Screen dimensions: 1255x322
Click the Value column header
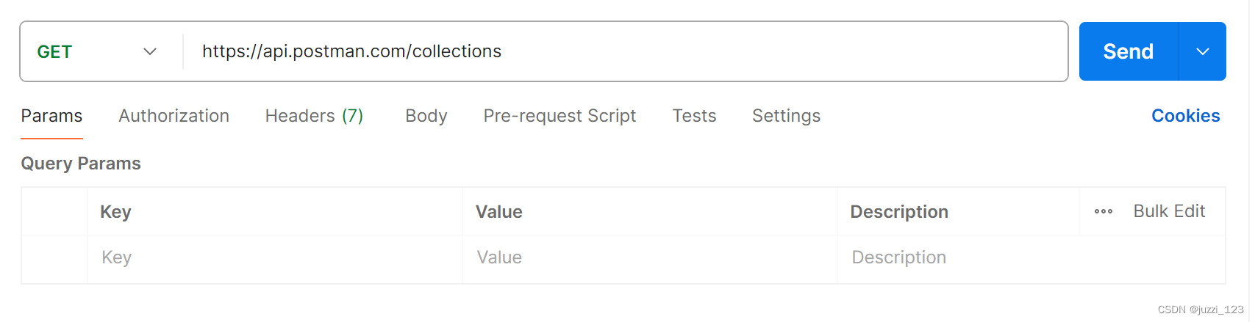pos(498,212)
